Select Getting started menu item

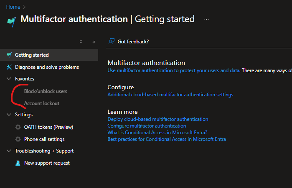(49, 55)
